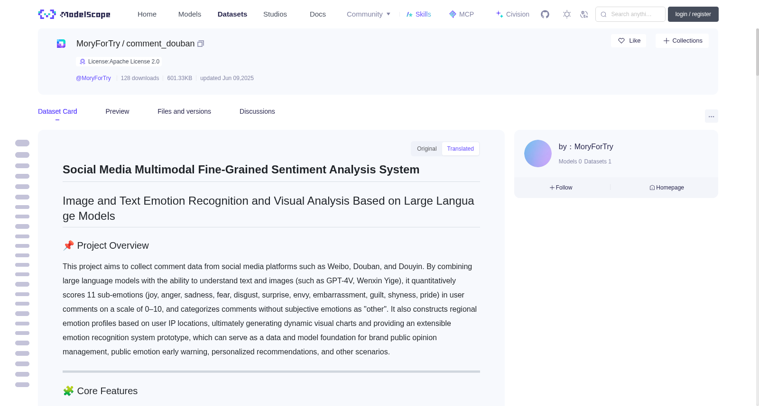Image resolution: width=759 pixels, height=406 pixels.
Task: Click the MoryForTry owner name in the title
Action: pos(98,44)
